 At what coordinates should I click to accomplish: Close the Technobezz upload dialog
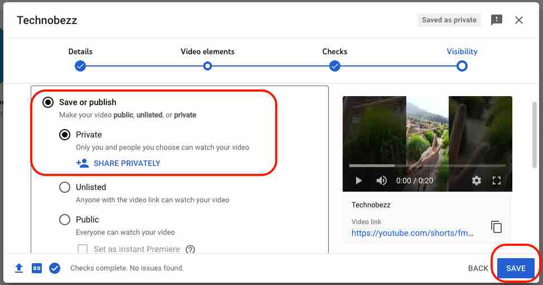518,20
